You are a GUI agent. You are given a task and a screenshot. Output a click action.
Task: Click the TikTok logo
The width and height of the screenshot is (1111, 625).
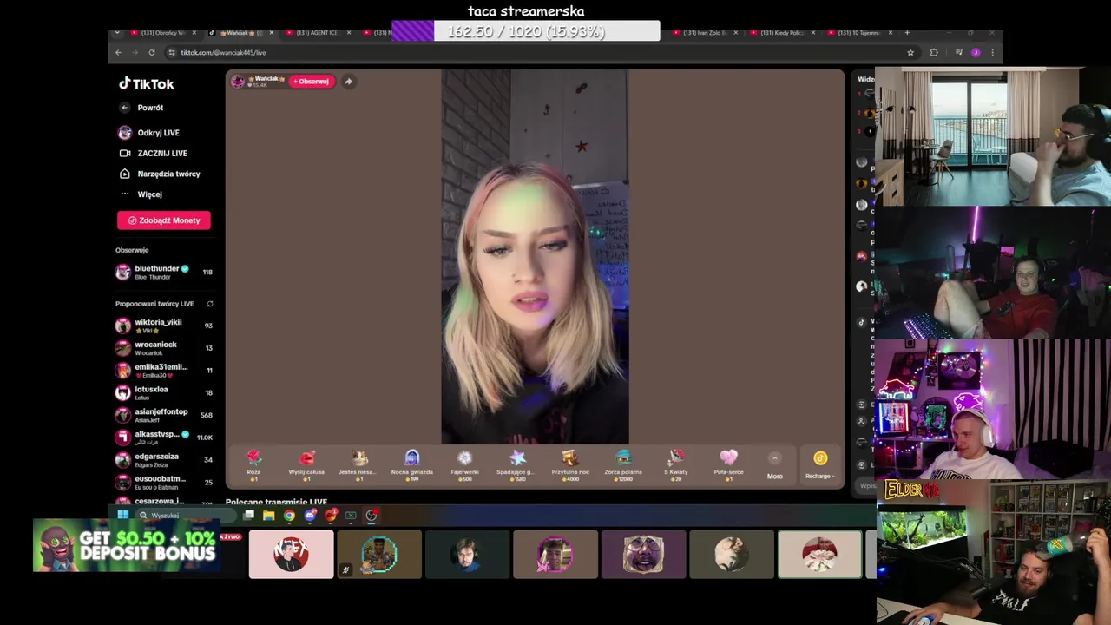[147, 83]
